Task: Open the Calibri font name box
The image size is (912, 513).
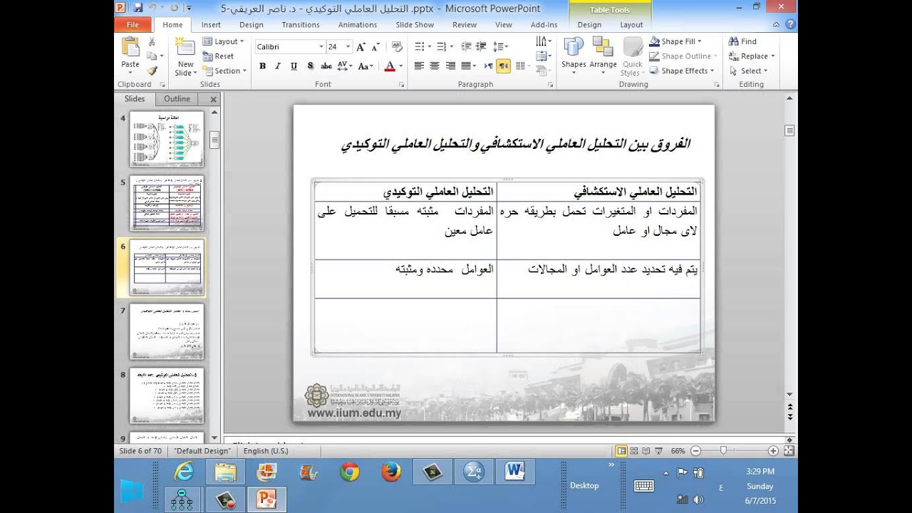Action: click(x=289, y=46)
